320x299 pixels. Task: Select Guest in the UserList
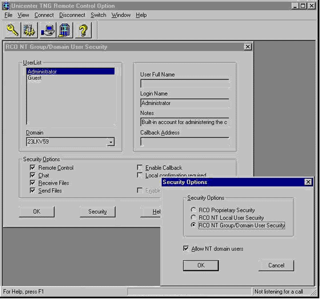pos(35,78)
